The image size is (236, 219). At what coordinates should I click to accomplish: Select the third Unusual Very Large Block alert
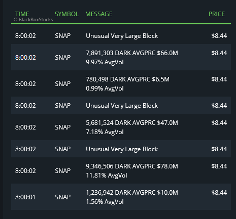point(121,149)
